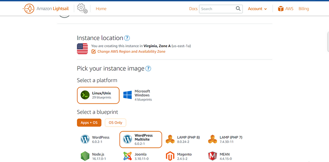329x162 pixels.
Task: Click the Joomla logo icon
Action: tap(127, 156)
